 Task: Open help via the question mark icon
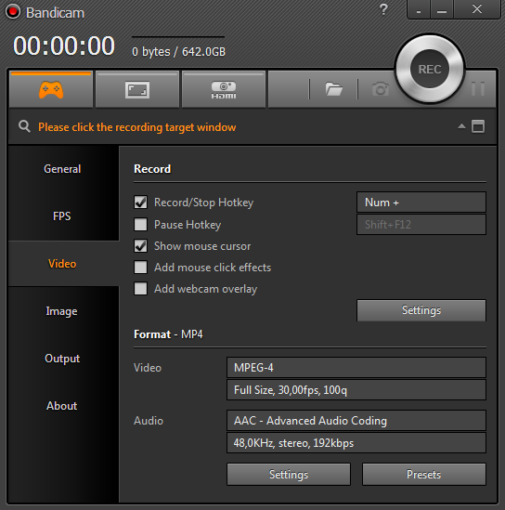[383, 9]
